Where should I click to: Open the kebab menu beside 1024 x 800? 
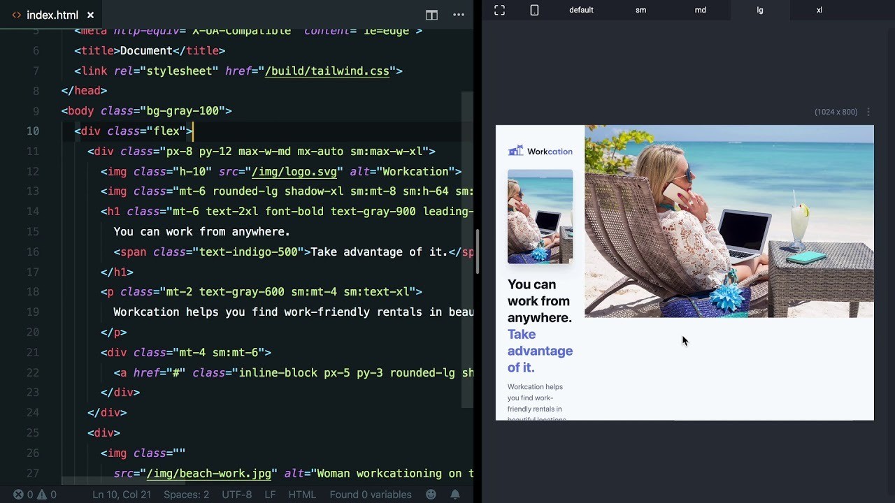[x=867, y=111]
